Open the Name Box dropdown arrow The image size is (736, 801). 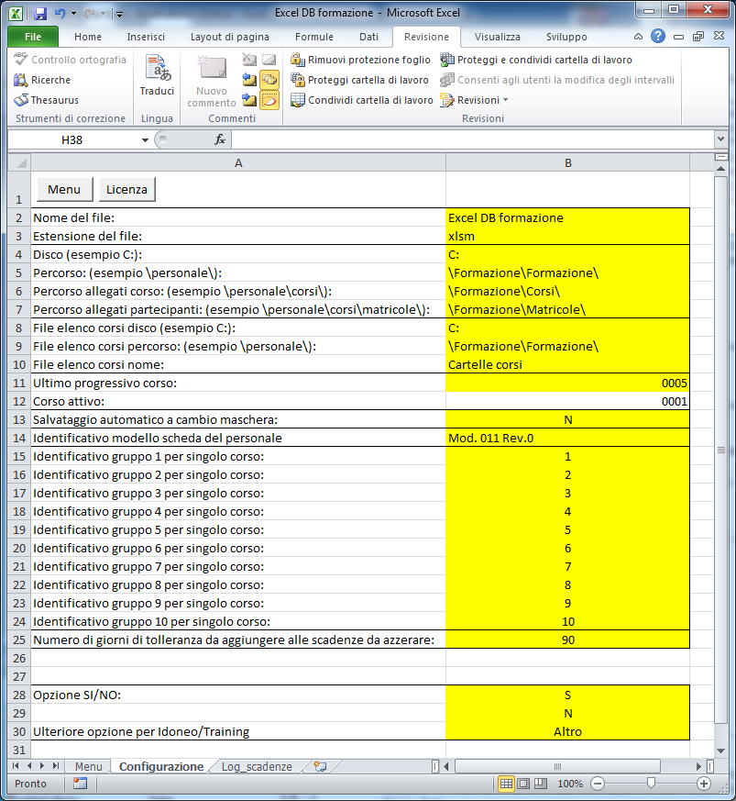coord(145,139)
